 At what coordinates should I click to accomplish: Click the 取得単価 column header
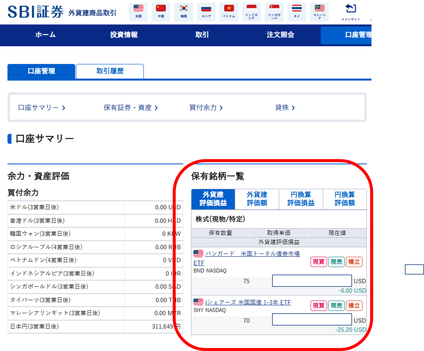coord(279,233)
